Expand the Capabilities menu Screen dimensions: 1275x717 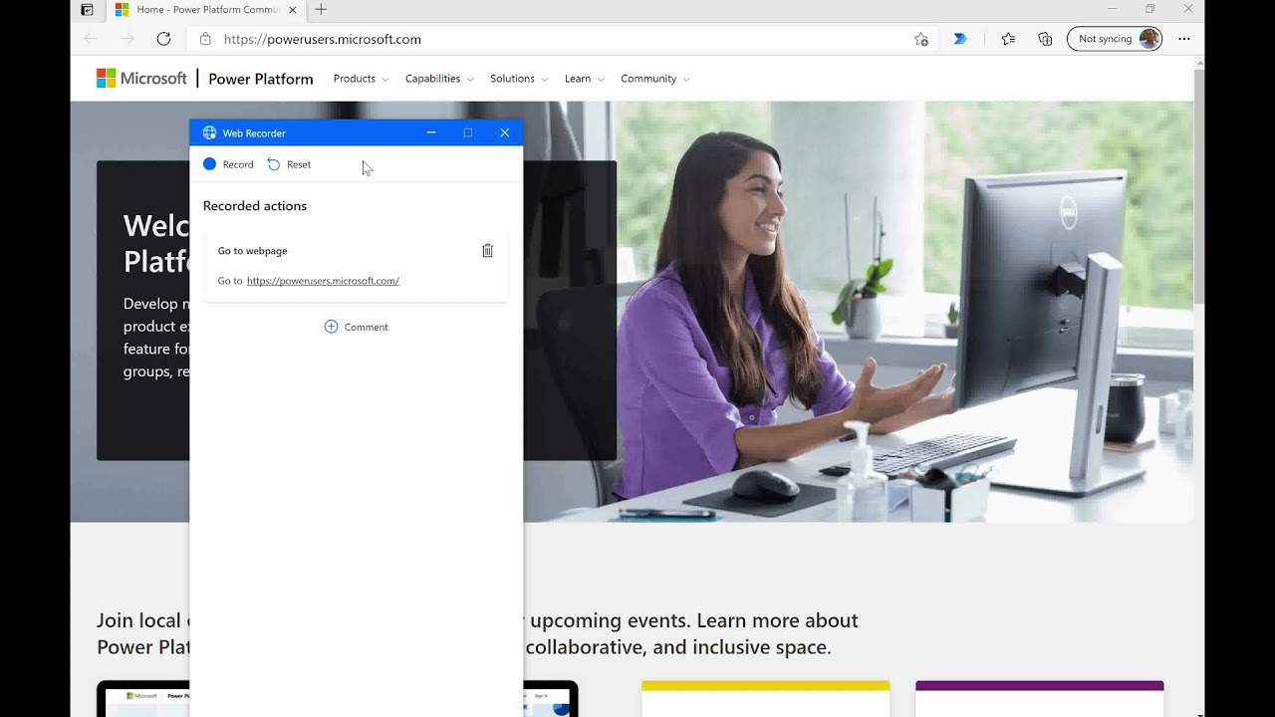tap(439, 79)
